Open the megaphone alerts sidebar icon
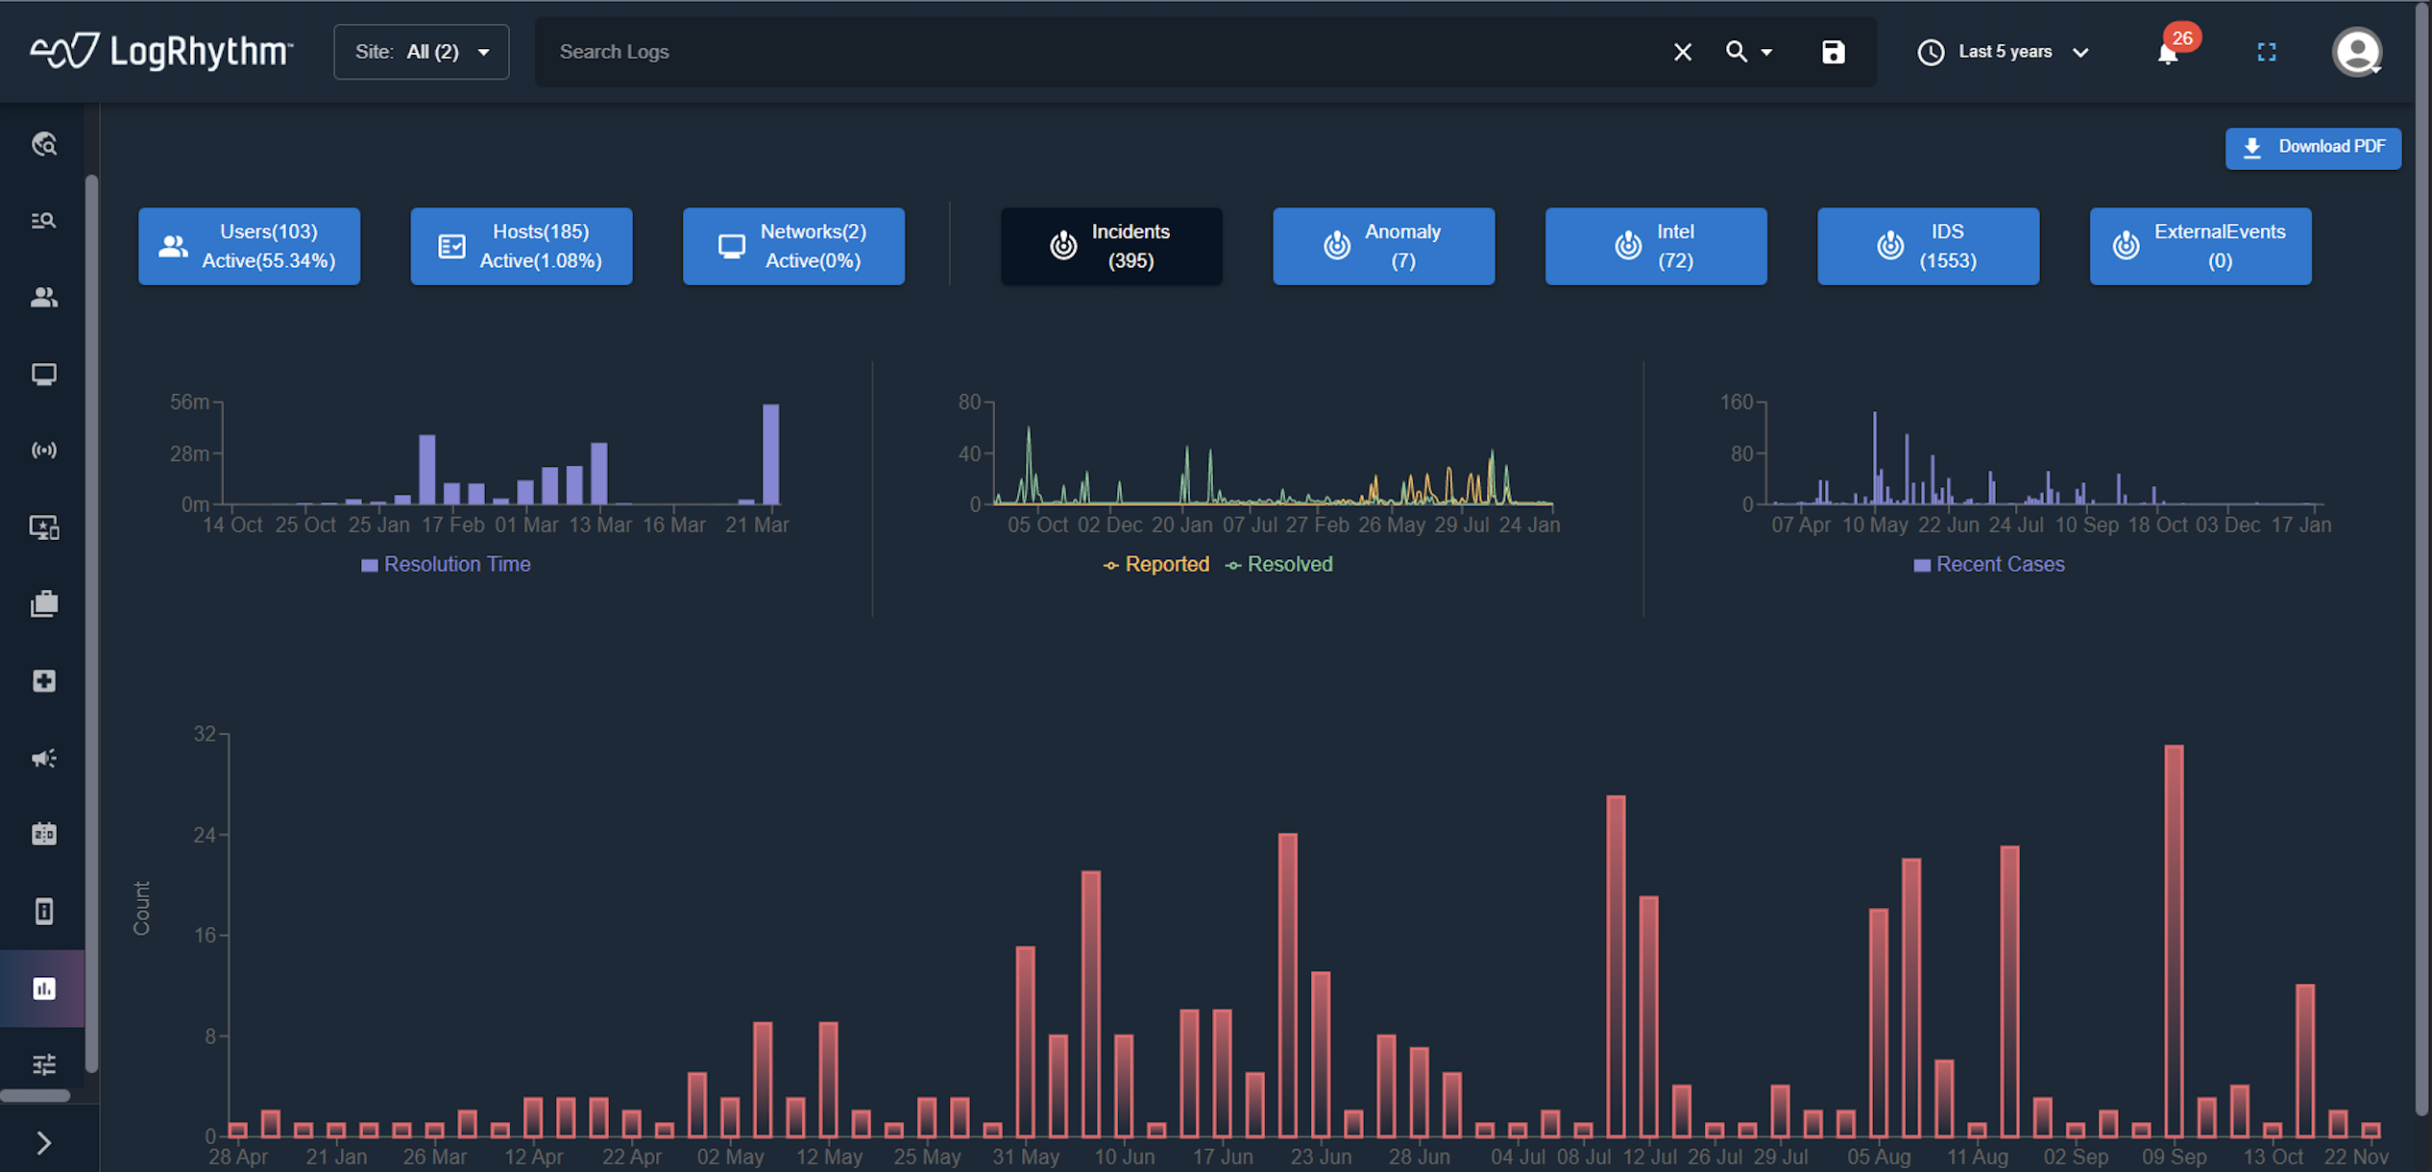2432x1172 pixels. pos(44,758)
